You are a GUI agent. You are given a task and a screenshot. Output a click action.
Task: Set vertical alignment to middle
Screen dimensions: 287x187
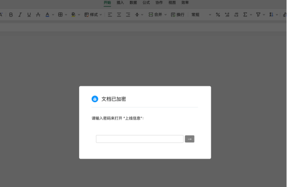137,15
